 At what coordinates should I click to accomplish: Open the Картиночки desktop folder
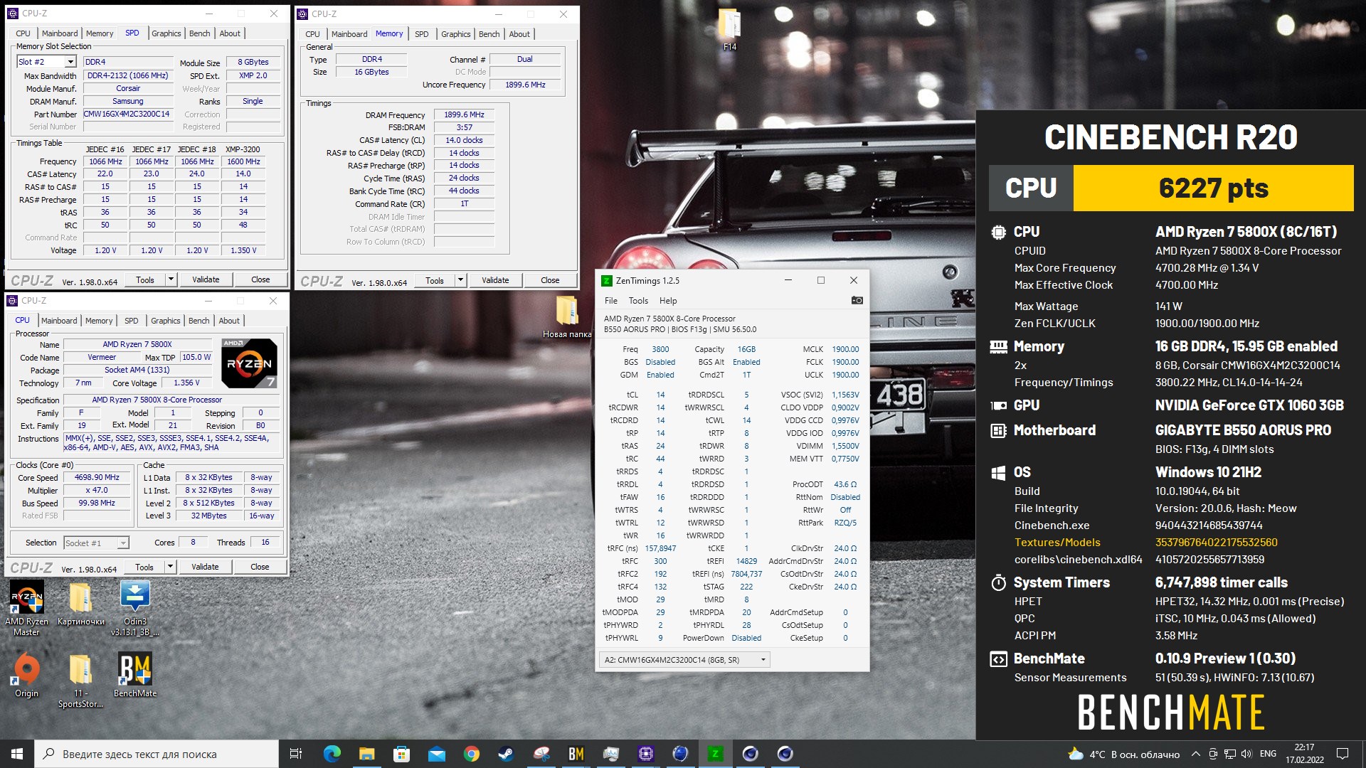coord(80,604)
